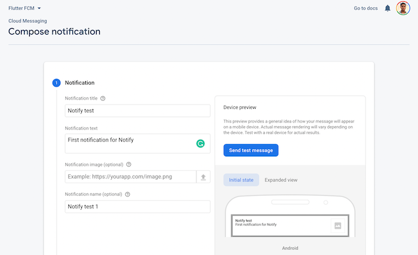Screen dimensions: 418x255
Task: Click the Notification name help icon
Action: point(128,194)
